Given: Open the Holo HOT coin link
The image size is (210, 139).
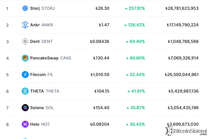Looking at the screenshot, I should coord(40,124).
